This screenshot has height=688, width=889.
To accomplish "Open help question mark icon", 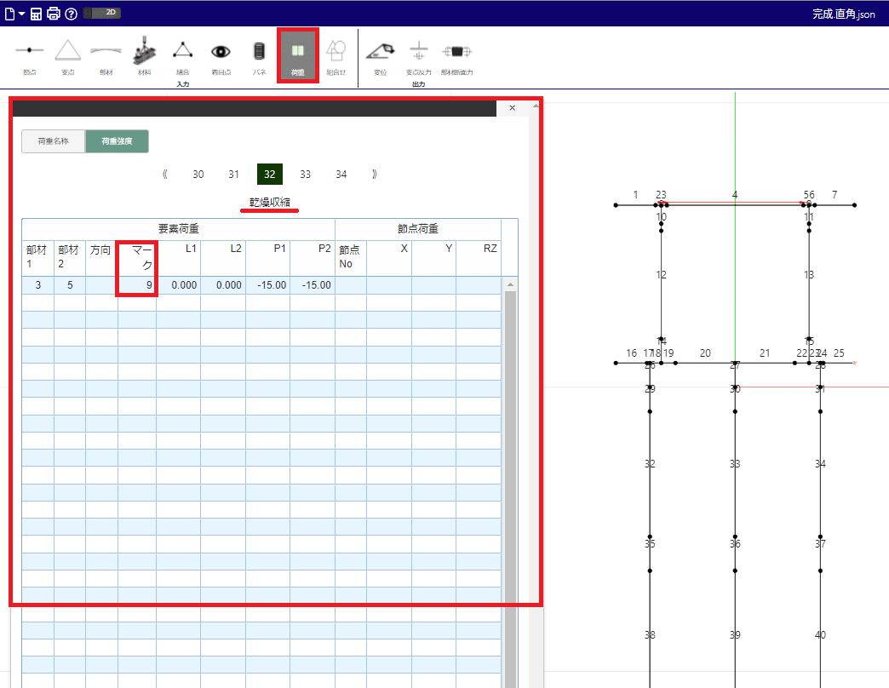I will coord(71,14).
